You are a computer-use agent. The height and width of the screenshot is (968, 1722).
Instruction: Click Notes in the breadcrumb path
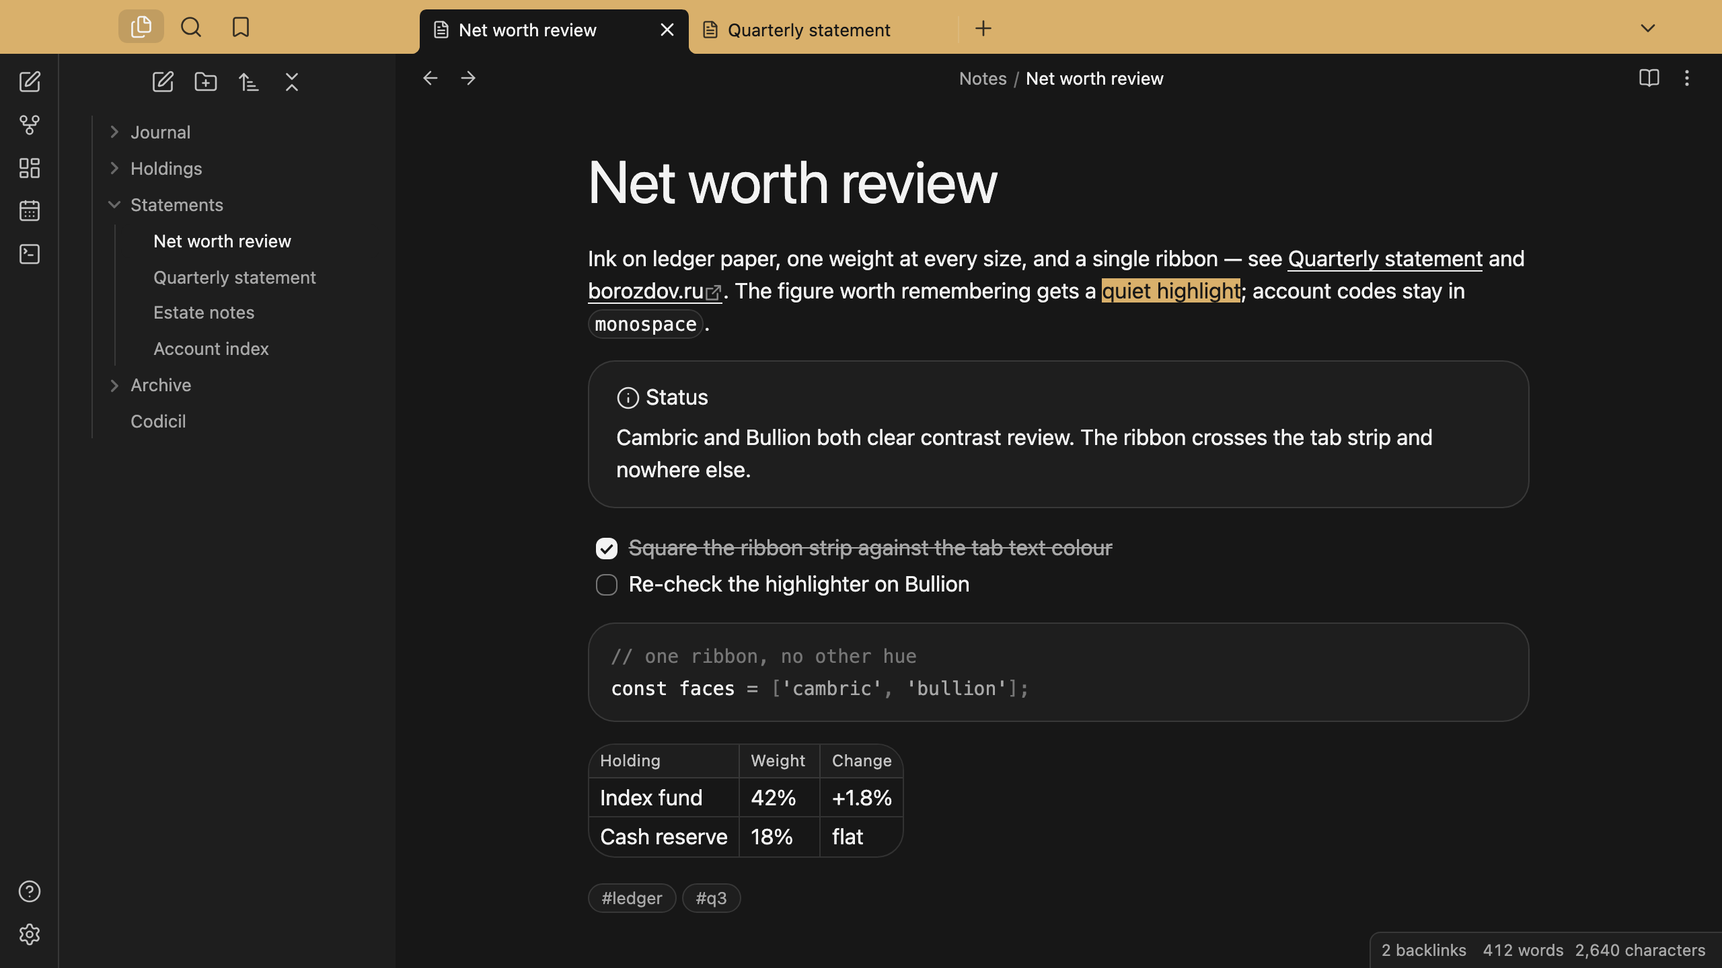[x=983, y=79]
